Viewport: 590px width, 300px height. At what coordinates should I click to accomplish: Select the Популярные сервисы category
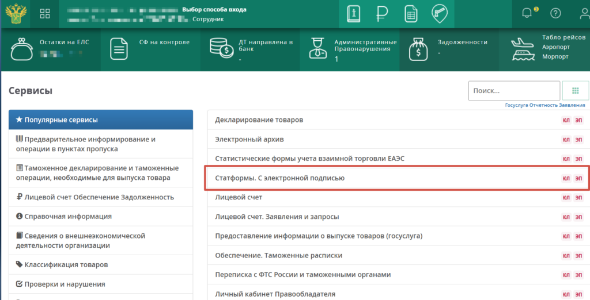coord(101,120)
